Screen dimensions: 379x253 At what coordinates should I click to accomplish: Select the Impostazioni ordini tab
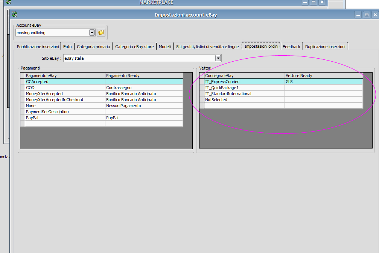pos(261,46)
